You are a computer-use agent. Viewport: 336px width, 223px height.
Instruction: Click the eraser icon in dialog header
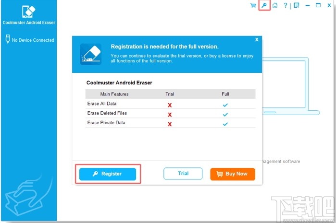[x=91, y=54]
